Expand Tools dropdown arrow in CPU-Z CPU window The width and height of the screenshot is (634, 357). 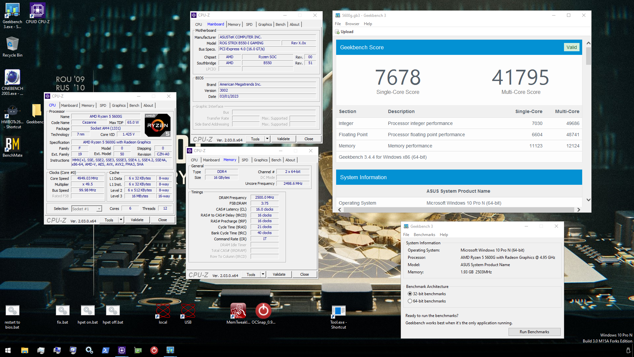(121, 220)
